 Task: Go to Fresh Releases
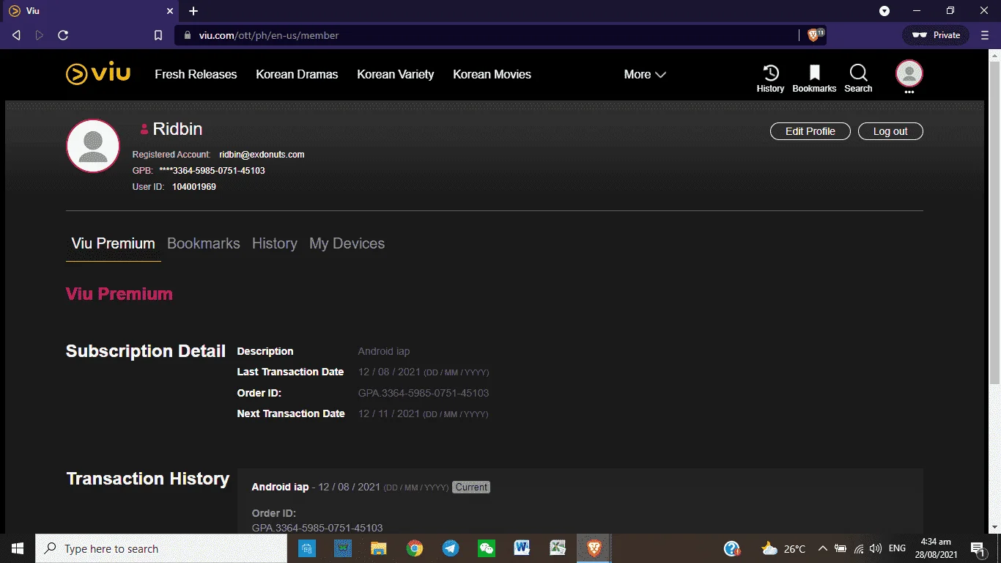pyautogui.click(x=196, y=74)
